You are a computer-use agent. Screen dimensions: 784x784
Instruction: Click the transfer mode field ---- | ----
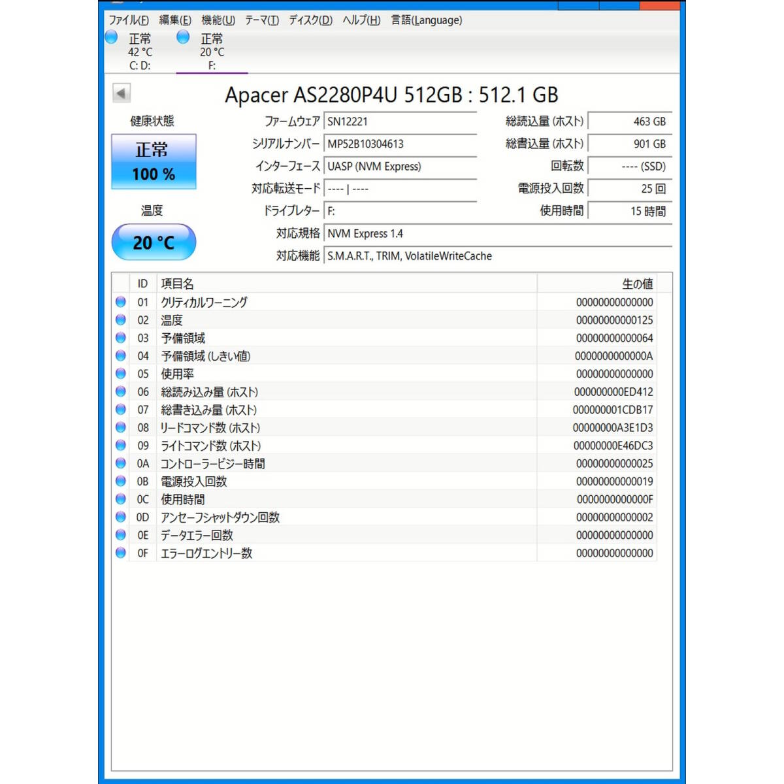click(400, 189)
